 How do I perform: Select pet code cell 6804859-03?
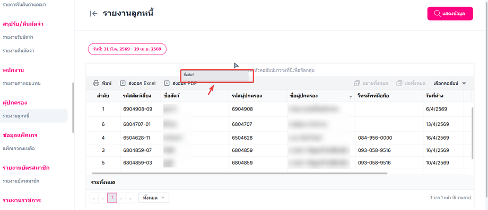tap(141, 163)
